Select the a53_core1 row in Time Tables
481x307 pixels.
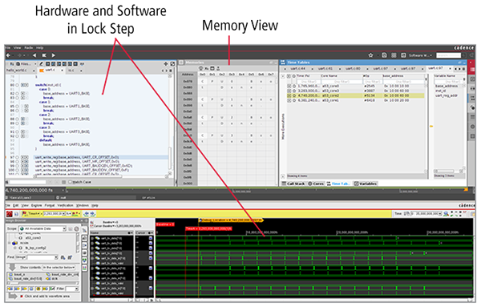(356, 100)
